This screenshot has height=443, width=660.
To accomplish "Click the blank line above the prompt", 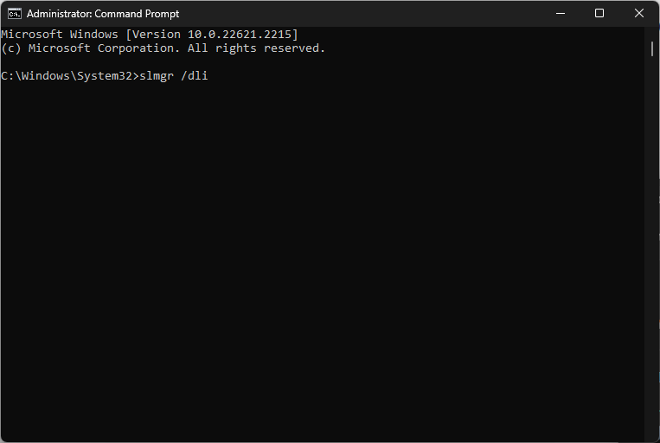I will tap(173, 62).
